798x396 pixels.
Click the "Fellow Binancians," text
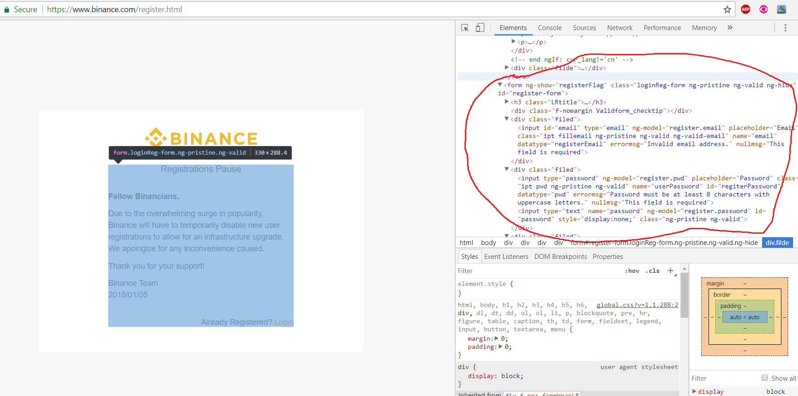click(x=144, y=196)
